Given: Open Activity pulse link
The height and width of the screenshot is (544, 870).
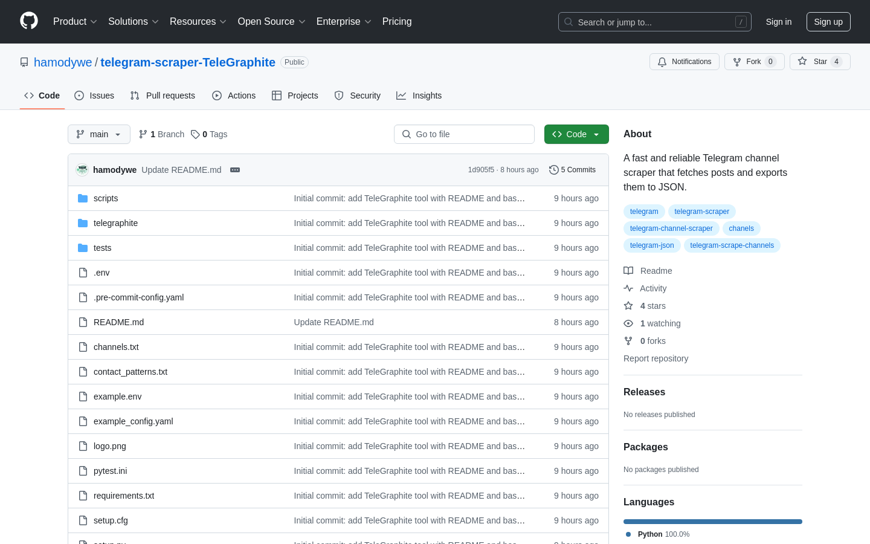Looking at the screenshot, I should pos(645,288).
